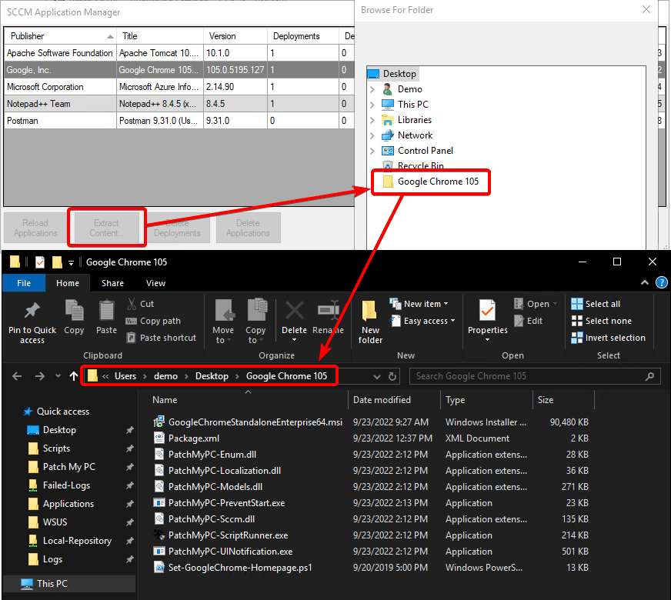Expand This PC in folder tree
Image resolution: width=671 pixels, height=600 pixels.
pyautogui.click(x=372, y=105)
